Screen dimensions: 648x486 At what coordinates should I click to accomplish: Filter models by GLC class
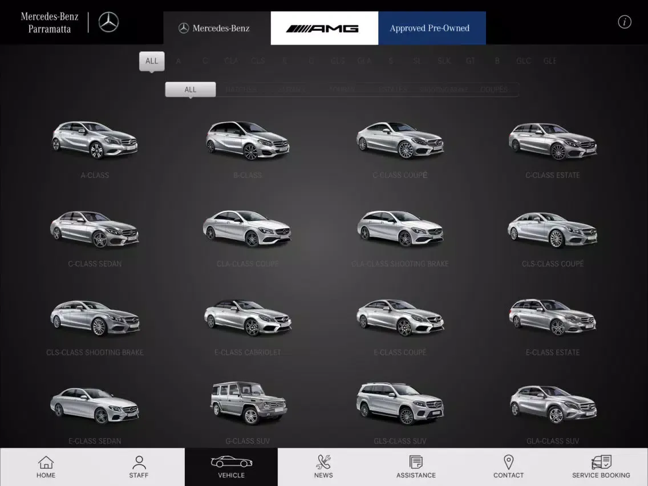524,61
